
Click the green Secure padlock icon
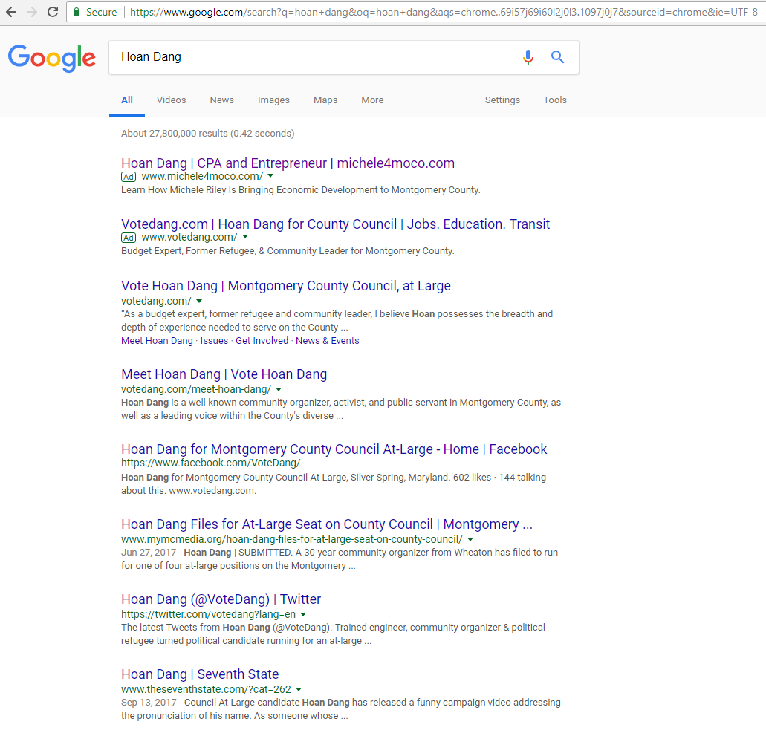pos(77,12)
